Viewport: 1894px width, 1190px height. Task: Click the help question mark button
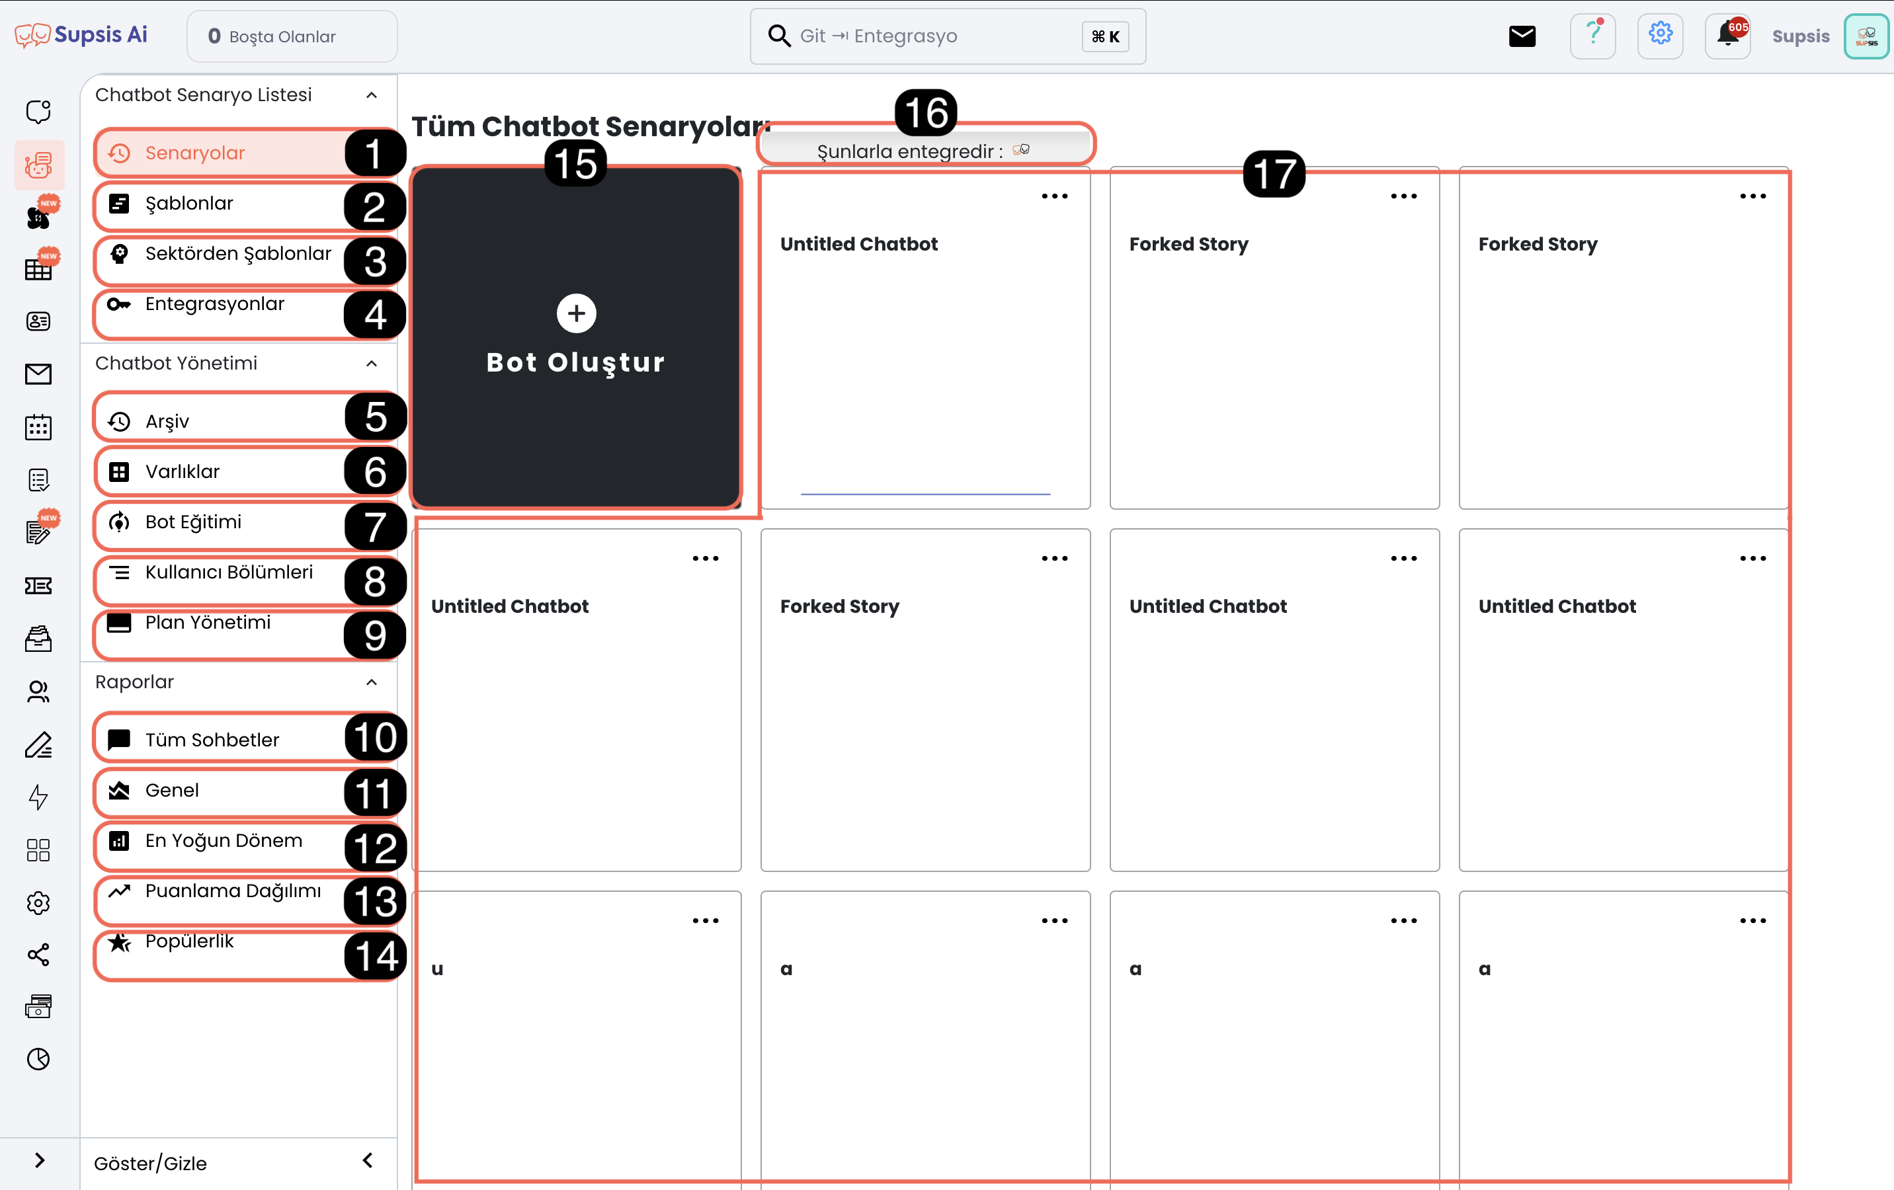click(x=1592, y=36)
